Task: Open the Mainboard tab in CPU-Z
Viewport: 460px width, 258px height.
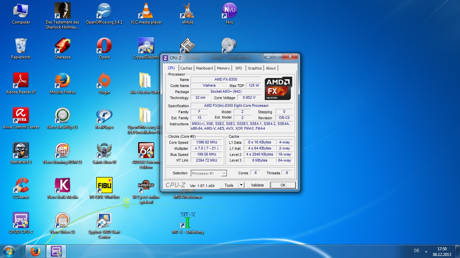Action: [x=204, y=68]
